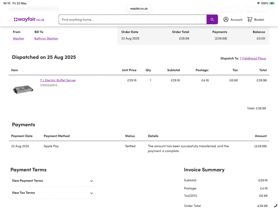The height and width of the screenshot is (208, 278).
Task: Select the SKU text U100242613
Action: pos(49,85)
